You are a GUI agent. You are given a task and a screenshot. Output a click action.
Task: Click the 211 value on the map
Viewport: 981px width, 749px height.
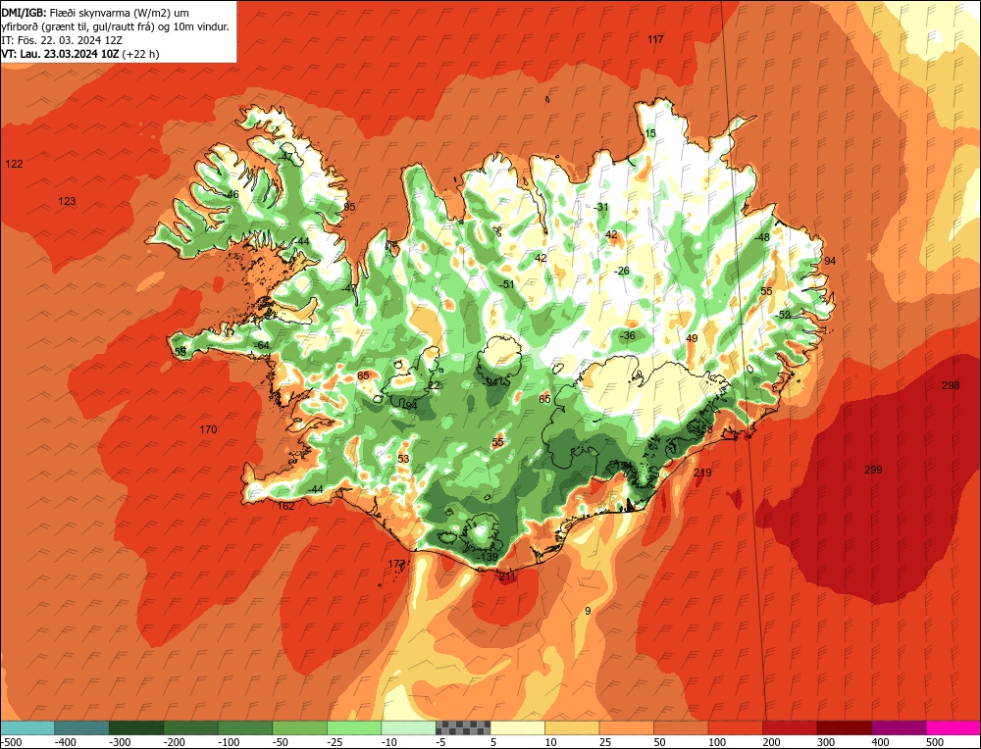pyautogui.click(x=507, y=577)
